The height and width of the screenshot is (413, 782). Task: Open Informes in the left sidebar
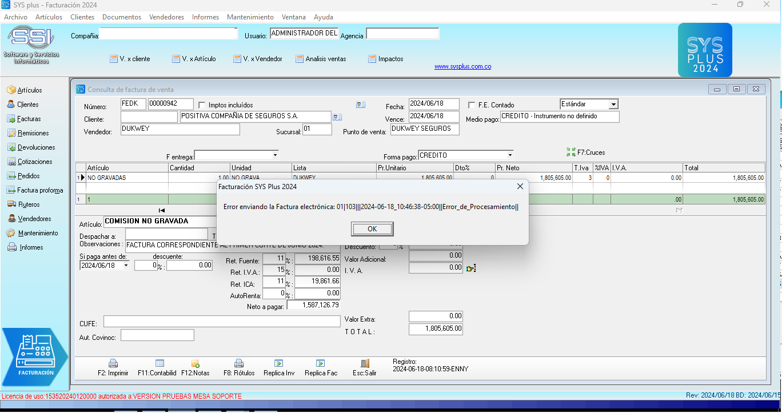coord(25,247)
